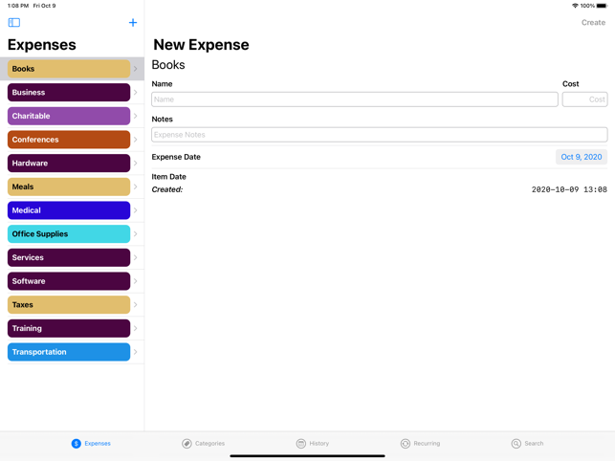Expand the Medical category chevron
This screenshot has width=615, height=461.
point(135,210)
